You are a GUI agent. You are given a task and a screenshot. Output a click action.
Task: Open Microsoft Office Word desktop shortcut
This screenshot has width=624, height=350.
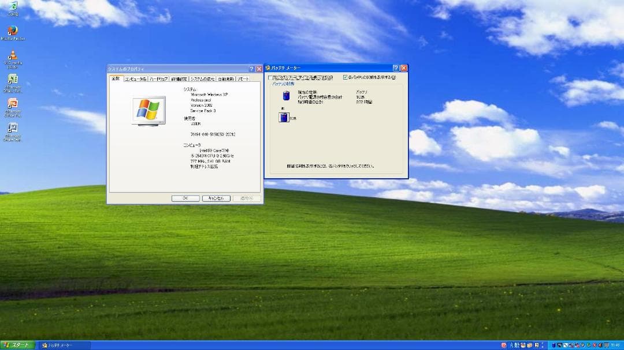[x=13, y=132]
